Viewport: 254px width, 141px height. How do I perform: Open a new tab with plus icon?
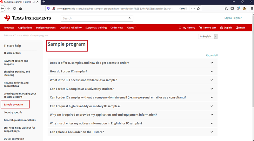coord(44,2)
